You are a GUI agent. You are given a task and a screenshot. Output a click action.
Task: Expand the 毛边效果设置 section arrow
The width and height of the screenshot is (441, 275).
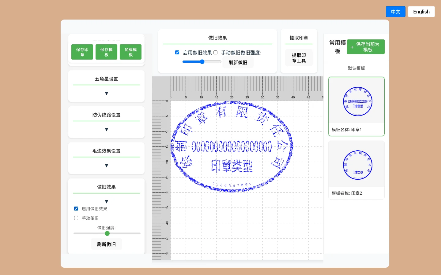[x=106, y=166]
